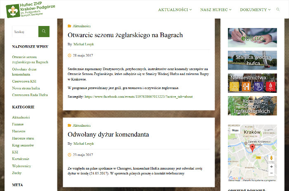Click the red flame namiestnictwo icon
Image resolution: width=289 pixels, height=191 pixels.
[x=270, y=87]
